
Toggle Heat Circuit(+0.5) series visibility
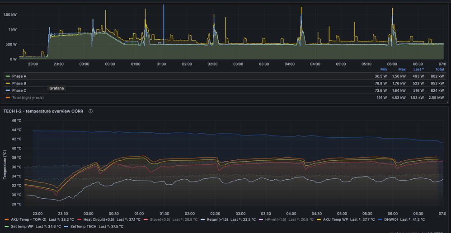pyautogui.click(x=99, y=219)
